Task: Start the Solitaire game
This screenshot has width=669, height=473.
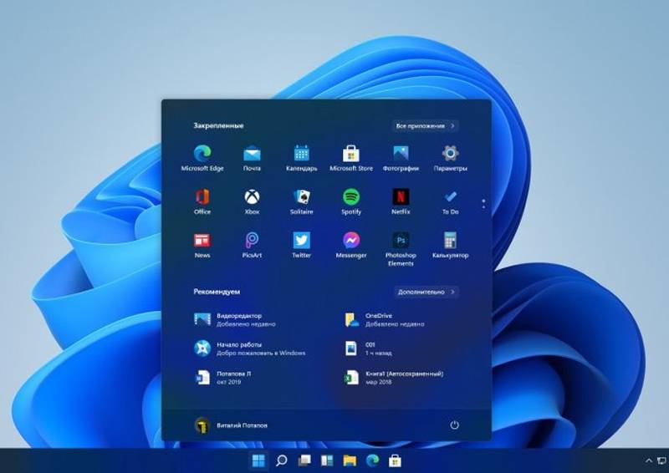Action: coord(301,201)
